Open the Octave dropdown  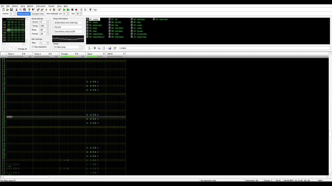[14, 14]
